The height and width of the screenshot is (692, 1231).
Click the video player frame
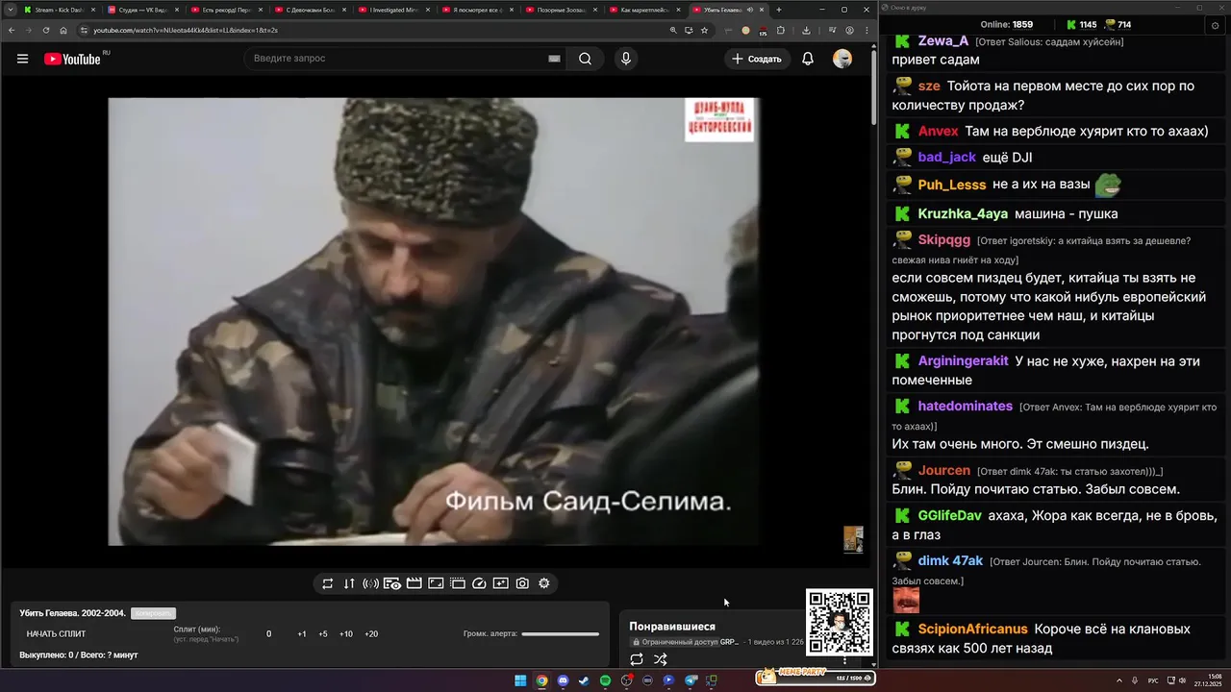(434, 321)
